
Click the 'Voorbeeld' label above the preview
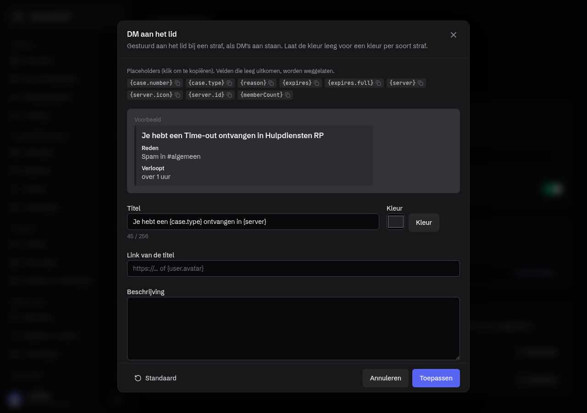[148, 120]
